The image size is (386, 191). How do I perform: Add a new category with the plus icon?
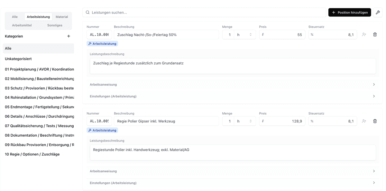tap(69, 36)
